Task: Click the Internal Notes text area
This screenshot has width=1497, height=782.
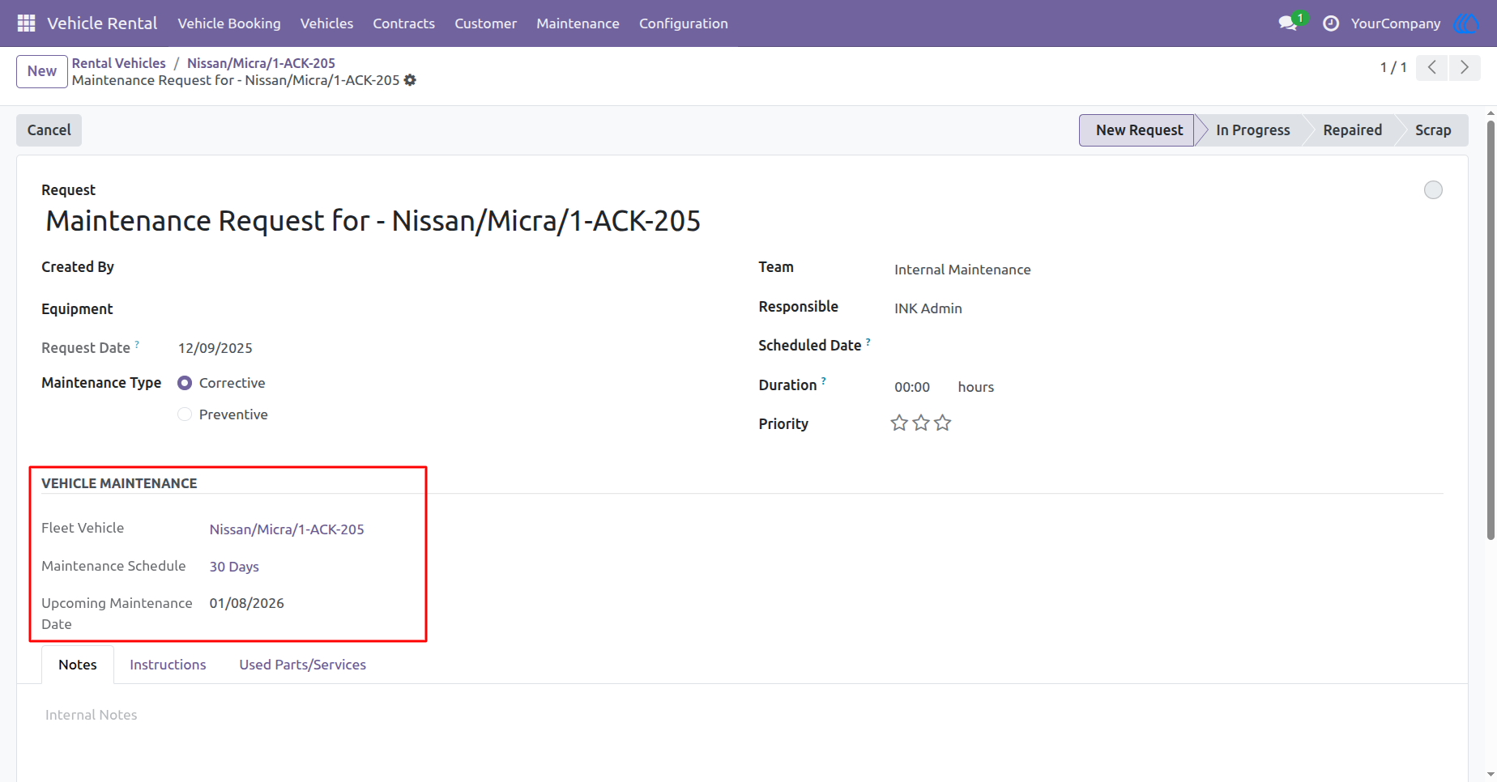Action: 742,715
